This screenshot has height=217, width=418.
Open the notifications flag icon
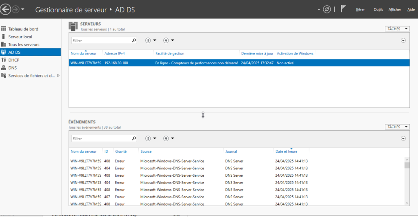tap(343, 9)
